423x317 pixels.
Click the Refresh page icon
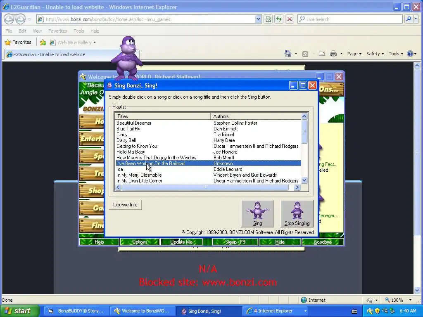click(279, 19)
